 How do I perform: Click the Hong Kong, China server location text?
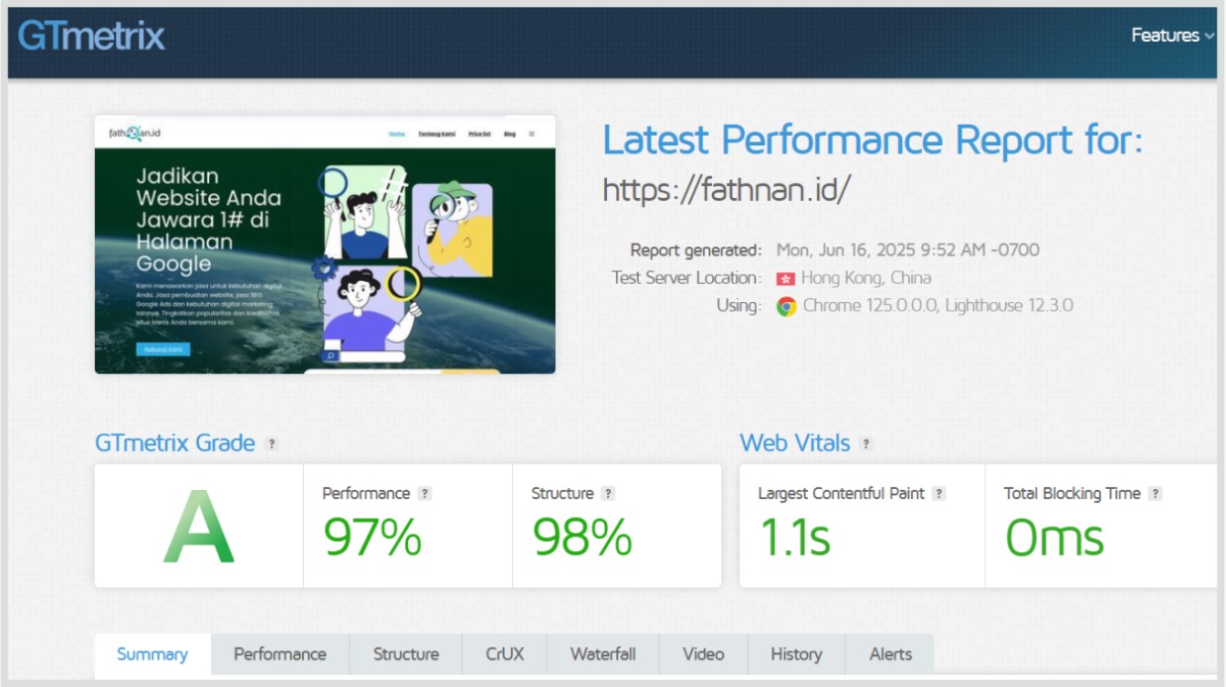coord(867,278)
